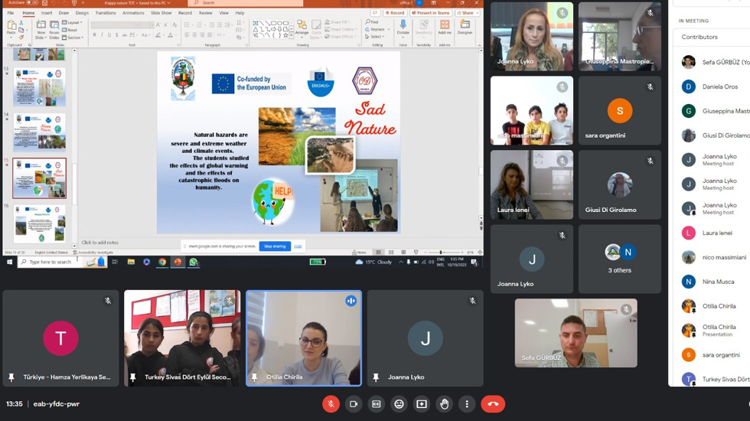Select slide 16 thumbnail

click(x=39, y=224)
